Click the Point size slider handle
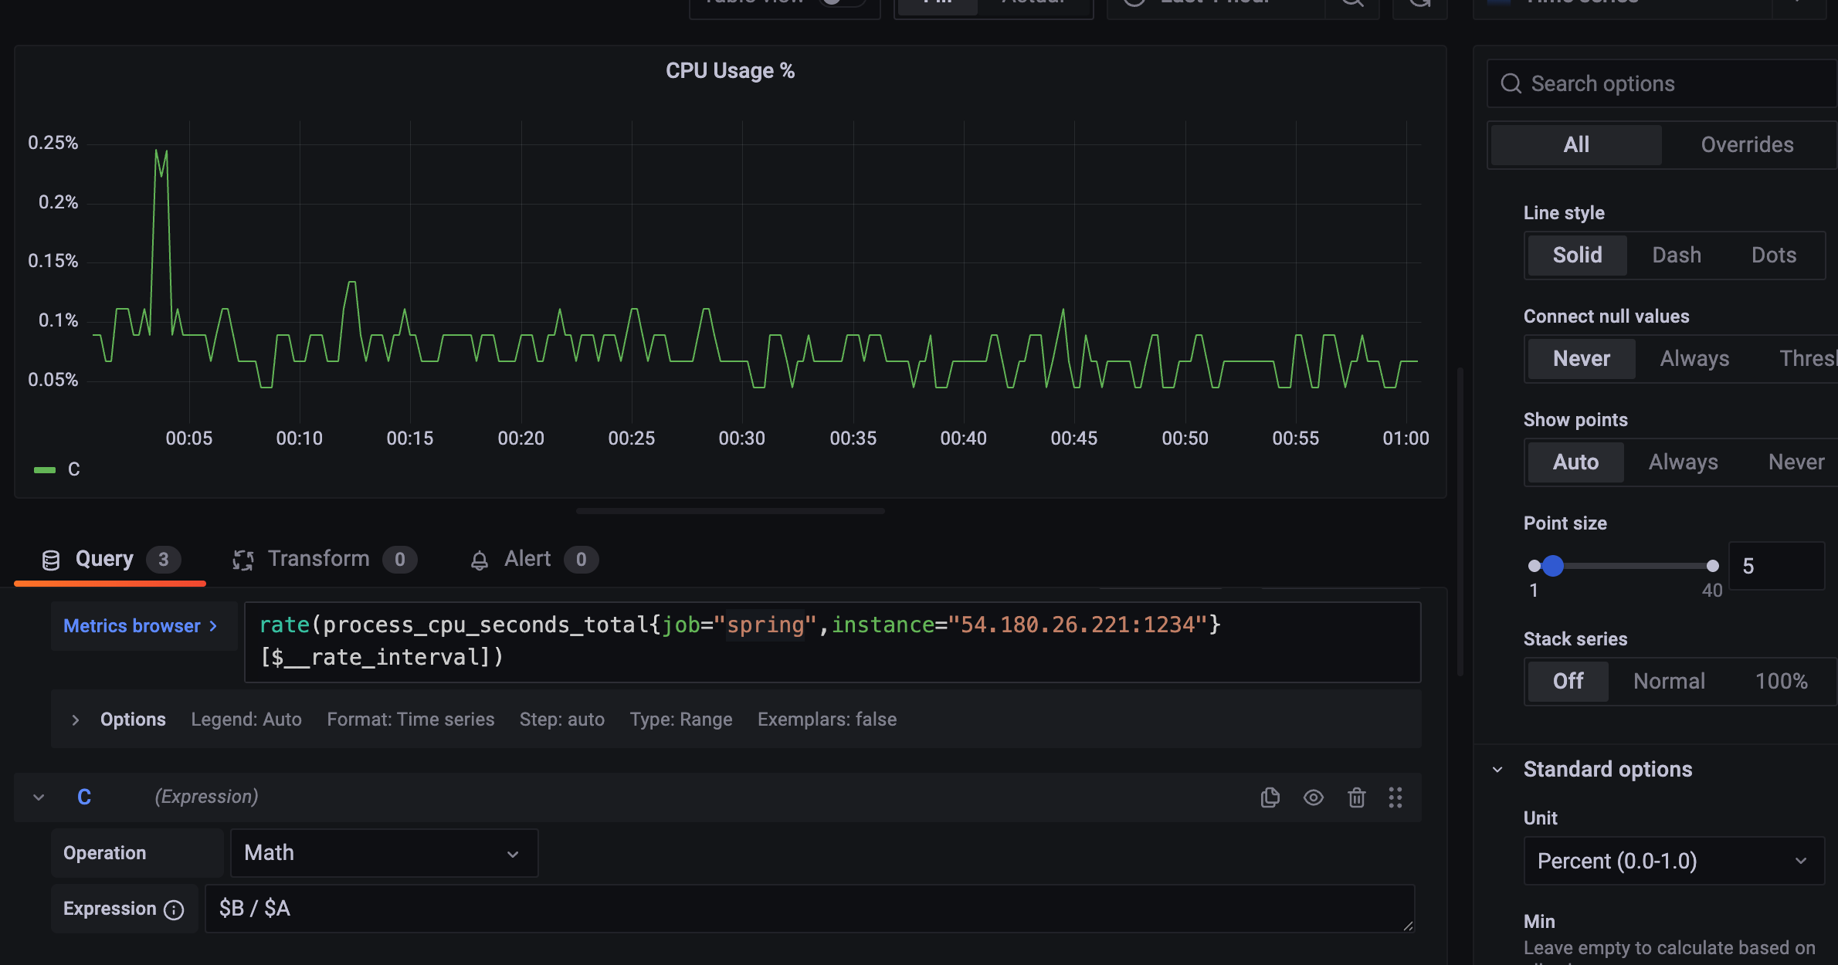 [1553, 566]
